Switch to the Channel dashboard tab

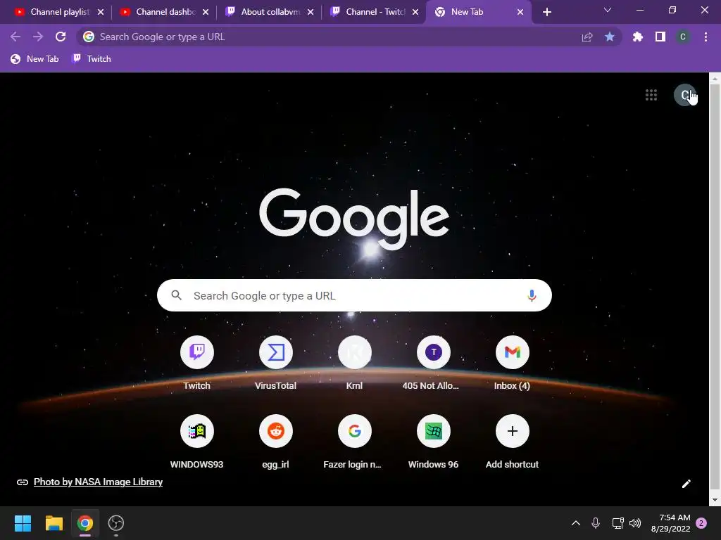(x=165, y=12)
